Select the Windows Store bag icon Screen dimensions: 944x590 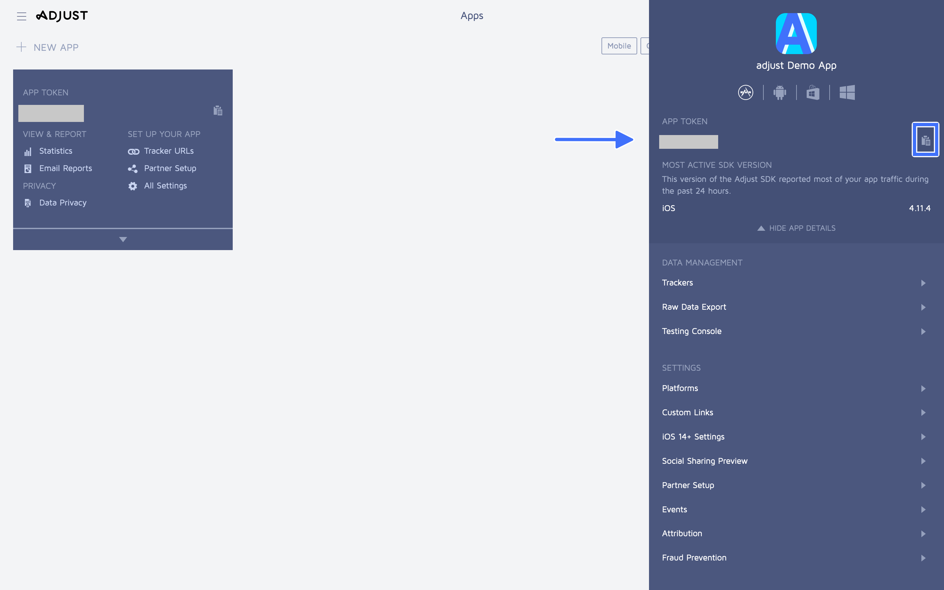click(x=813, y=92)
